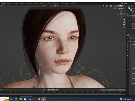Switch to the Modeling workspace tab
The width and height of the screenshot is (135, 101).
9,4
